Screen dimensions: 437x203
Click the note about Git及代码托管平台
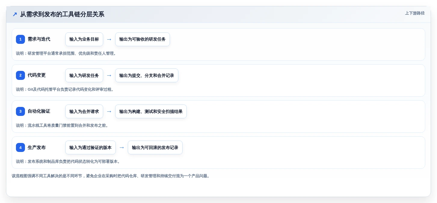pos(66,89)
